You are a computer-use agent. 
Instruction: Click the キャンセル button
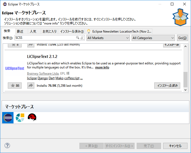pyautogui.click(x=175, y=146)
